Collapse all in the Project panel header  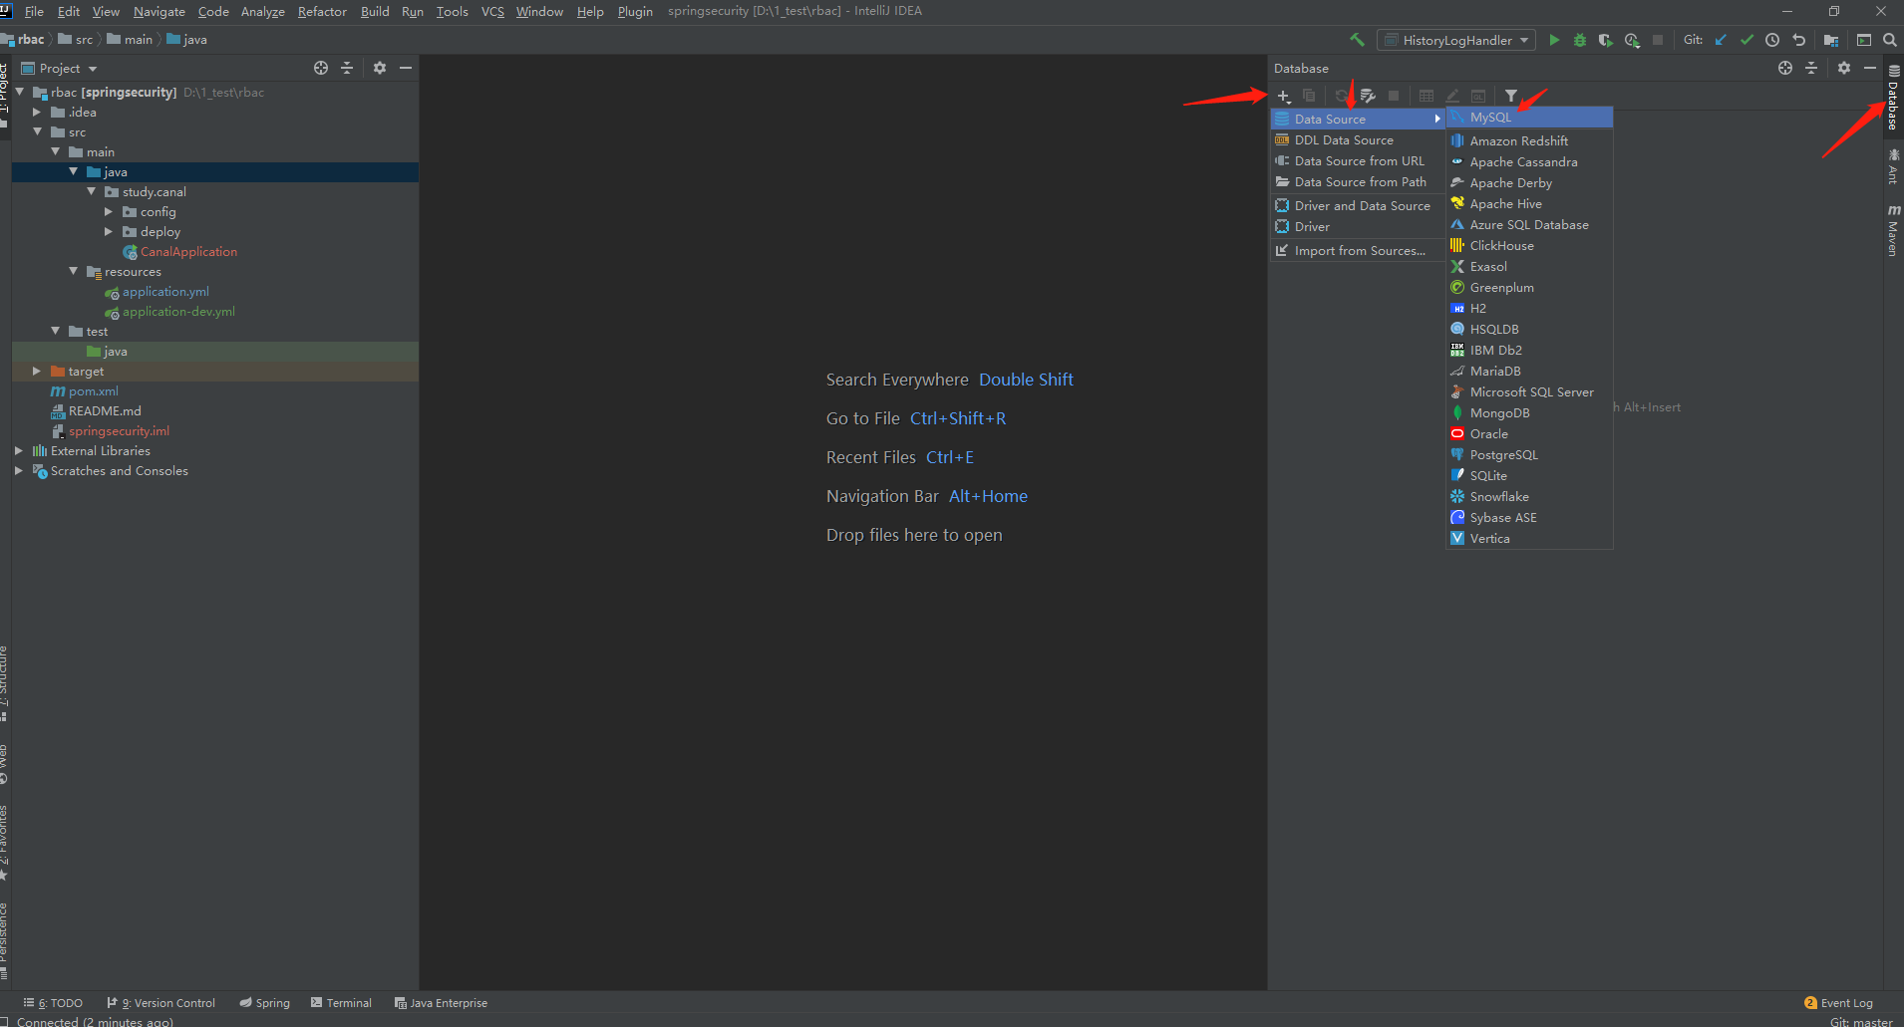347,68
